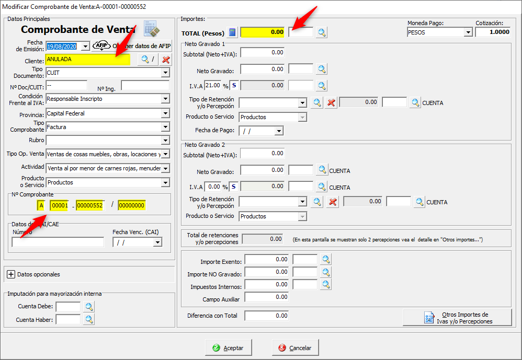Click the calculator icon beside TOTAL (Pesos)

(x=233, y=32)
